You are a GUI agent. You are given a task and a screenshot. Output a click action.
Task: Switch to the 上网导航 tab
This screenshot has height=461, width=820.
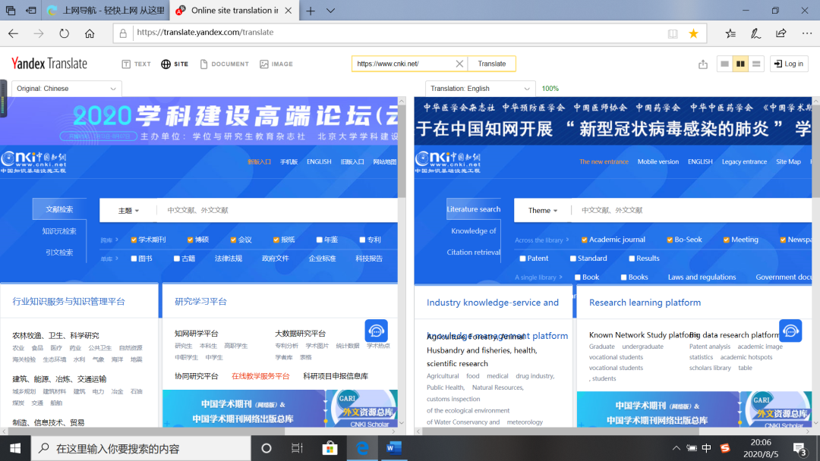(106, 11)
